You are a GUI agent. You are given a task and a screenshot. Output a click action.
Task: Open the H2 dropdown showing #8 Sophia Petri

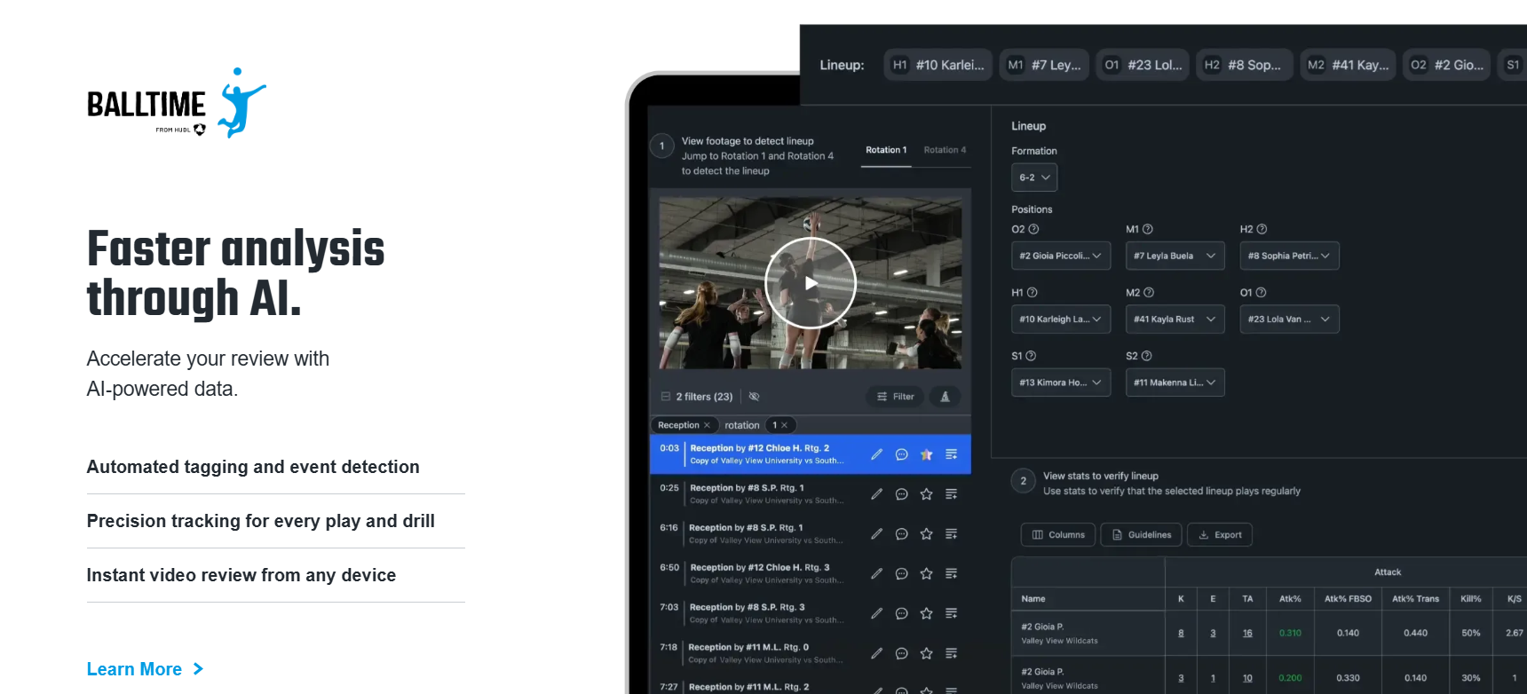[x=1289, y=256]
